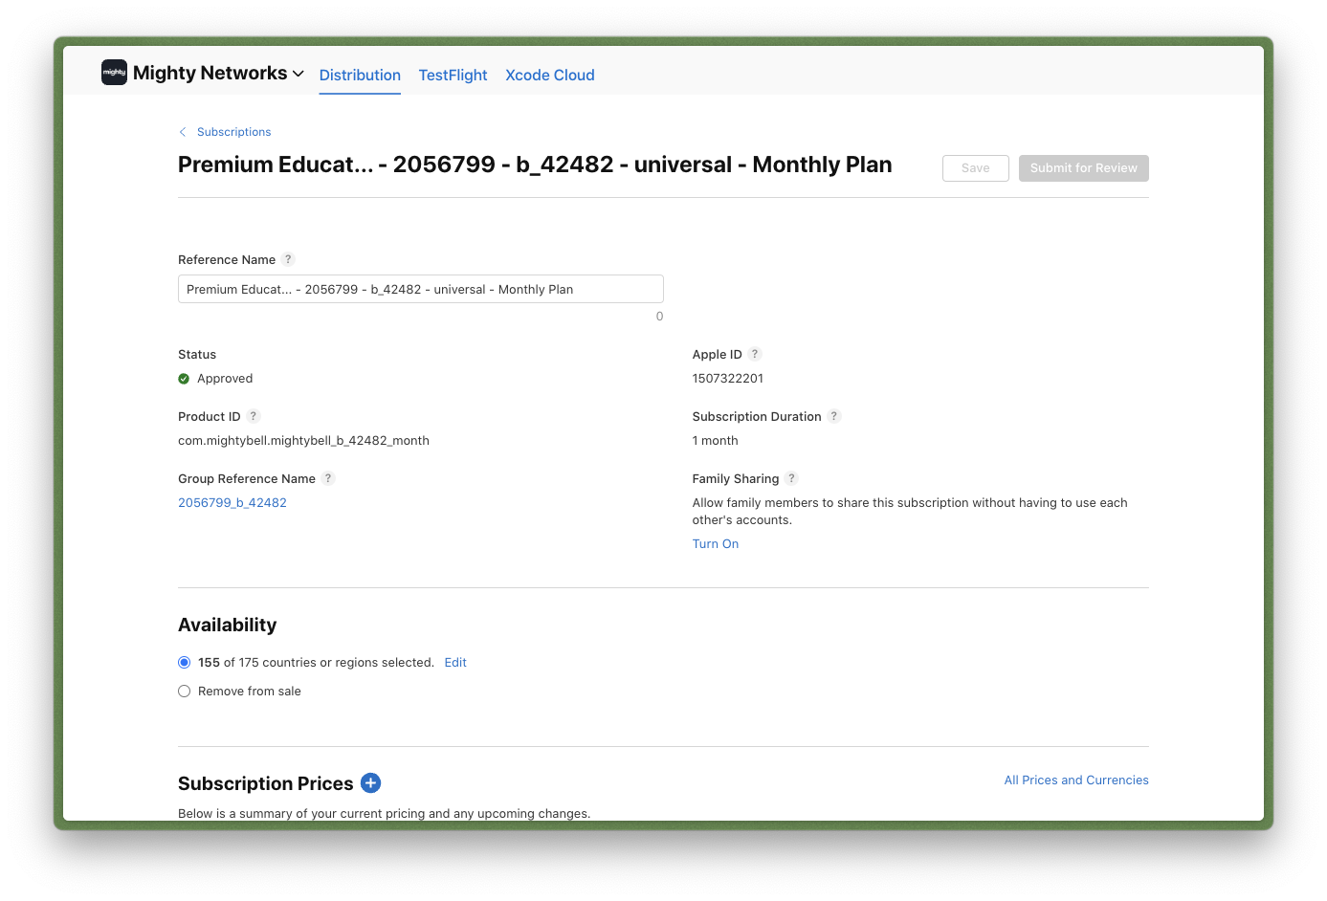Select Remove from sale radio button
This screenshot has height=901, width=1327.
pos(185,692)
